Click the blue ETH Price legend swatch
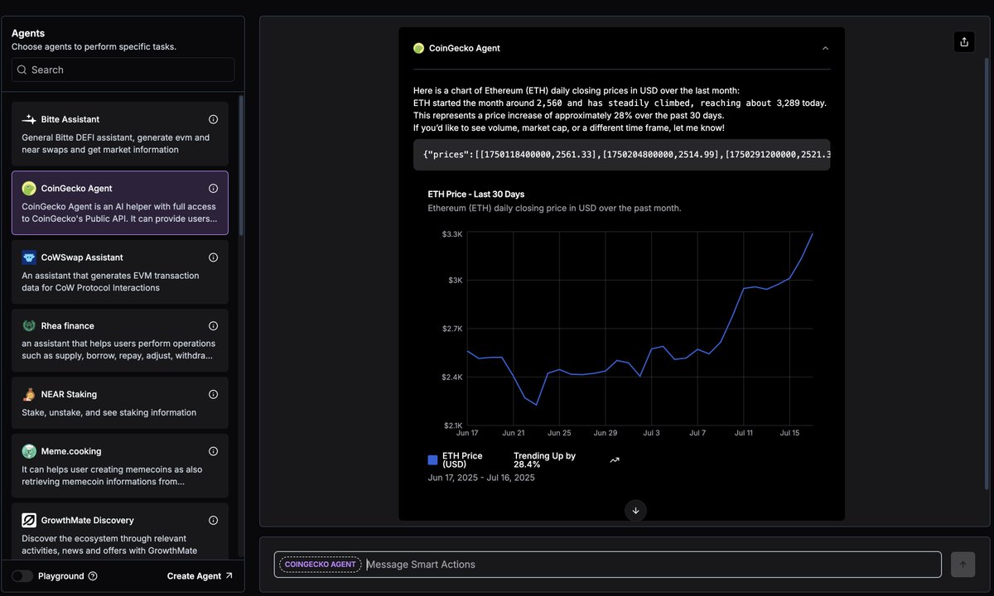The image size is (994, 596). 433,460
